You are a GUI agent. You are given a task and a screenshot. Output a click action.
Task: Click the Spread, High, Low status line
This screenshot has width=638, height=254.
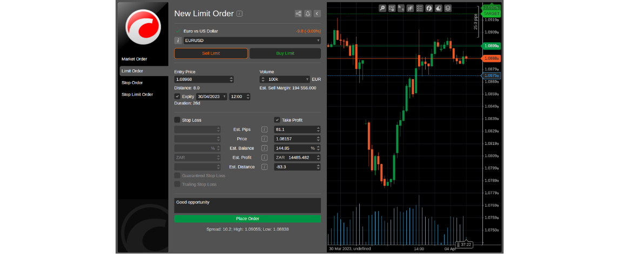[248, 229]
